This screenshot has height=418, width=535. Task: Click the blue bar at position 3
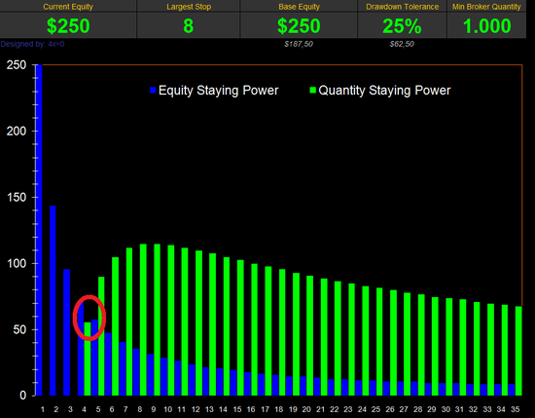pyautogui.click(x=66, y=332)
